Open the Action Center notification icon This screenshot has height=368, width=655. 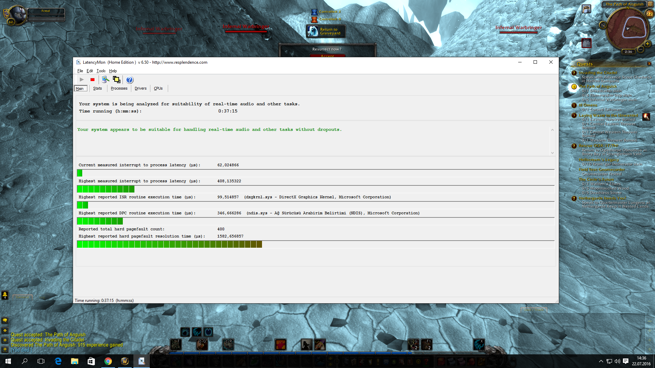[x=626, y=361]
